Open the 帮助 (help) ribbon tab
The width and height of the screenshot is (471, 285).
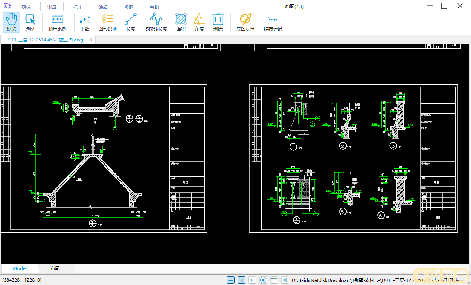[154, 7]
